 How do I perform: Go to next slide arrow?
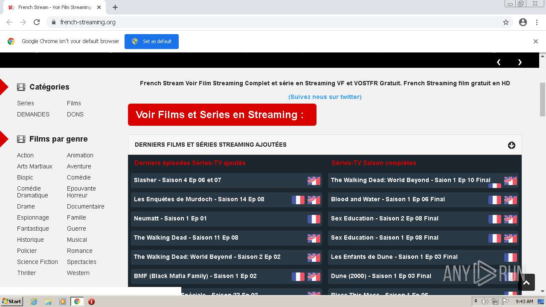click(520, 62)
